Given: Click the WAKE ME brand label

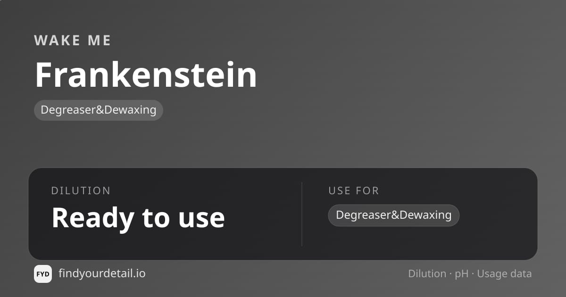Looking at the screenshot, I should coord(73,41).
